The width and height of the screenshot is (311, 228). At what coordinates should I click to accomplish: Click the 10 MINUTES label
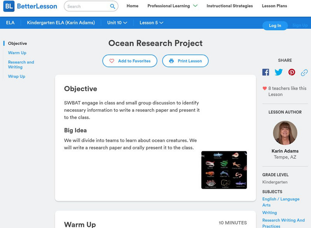click(232, 223)
